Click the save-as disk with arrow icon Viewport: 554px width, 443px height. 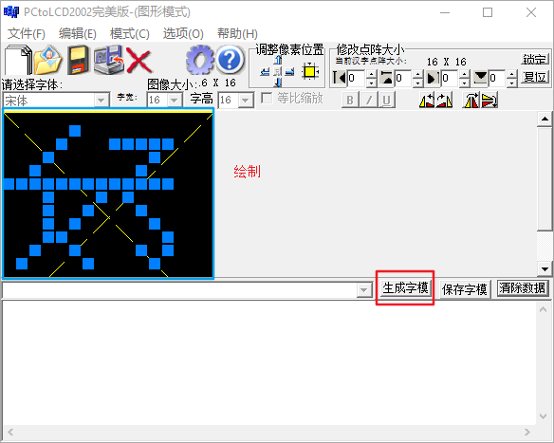[109, 60]
